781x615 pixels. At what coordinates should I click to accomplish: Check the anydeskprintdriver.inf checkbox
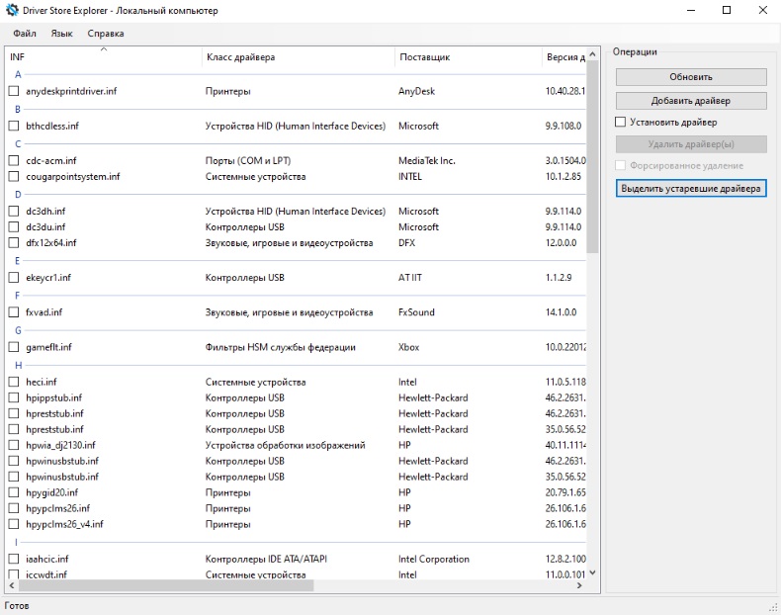tap(14, 92)
